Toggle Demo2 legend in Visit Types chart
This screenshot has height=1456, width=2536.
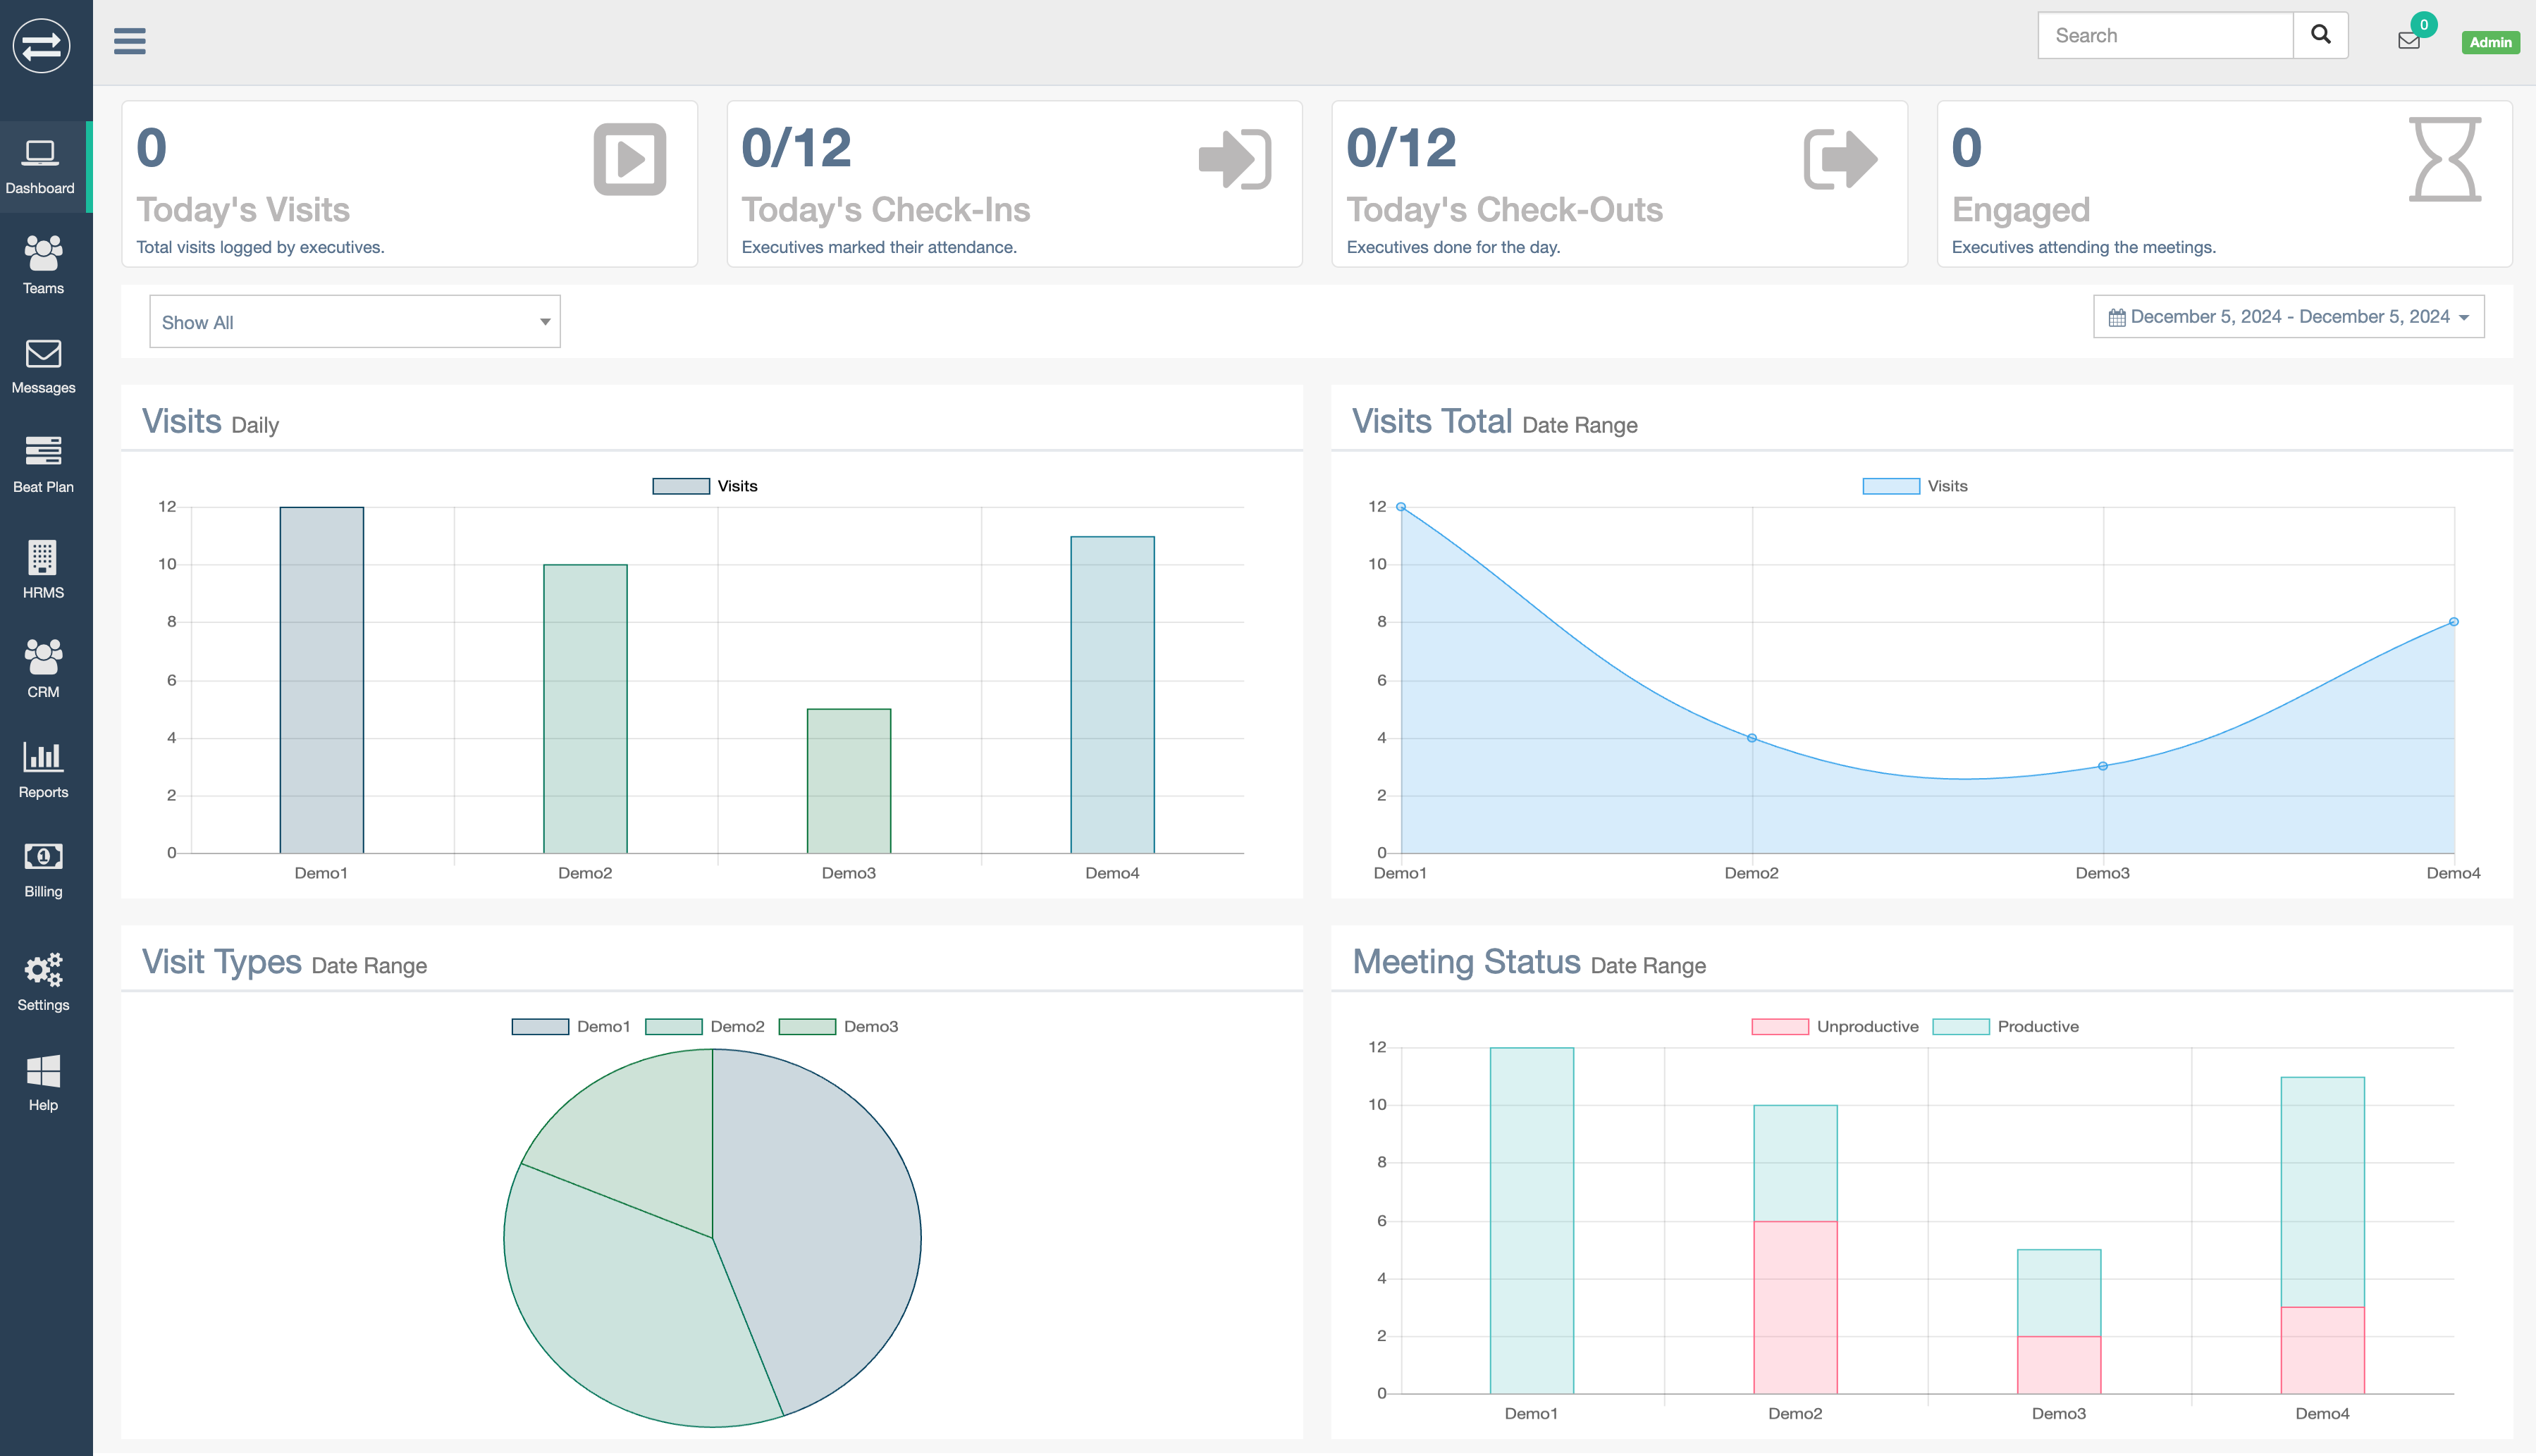click(705, 1027)
